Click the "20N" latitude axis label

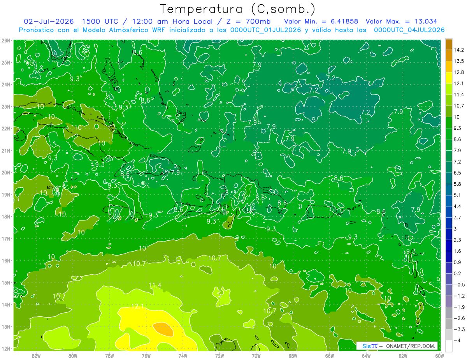pos(6,173)
